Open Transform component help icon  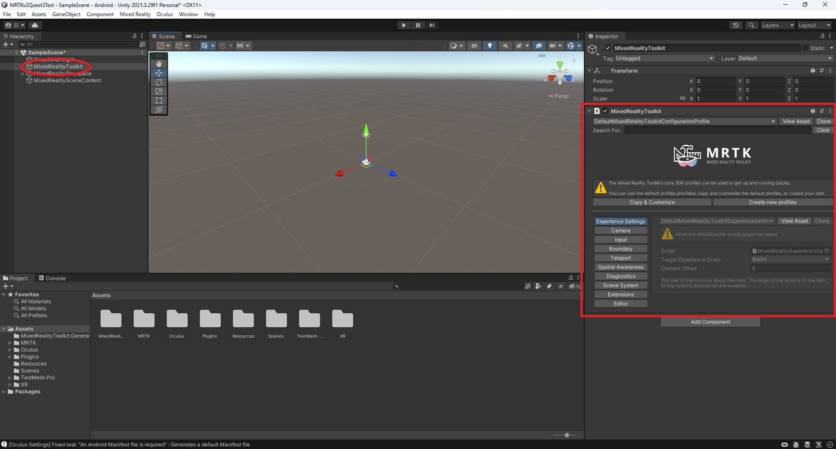tap(812, 71)
